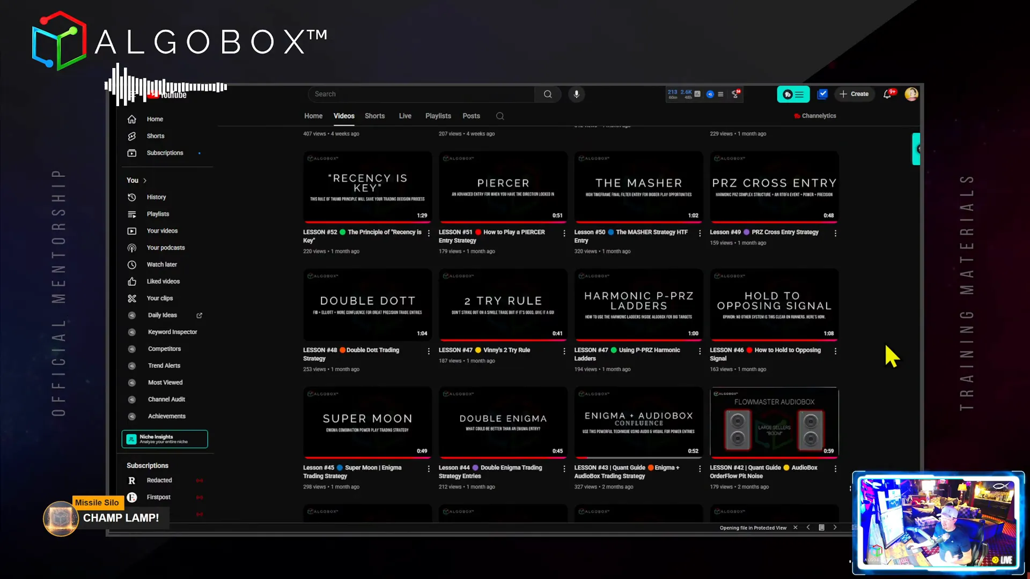Open the vidIQ bar chart stats icon

pos(697,94)
